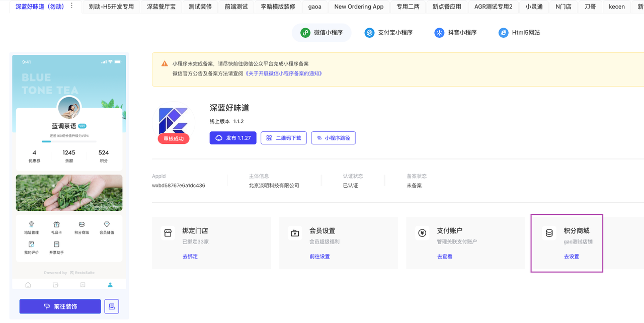Select the kecen tab

617,7
